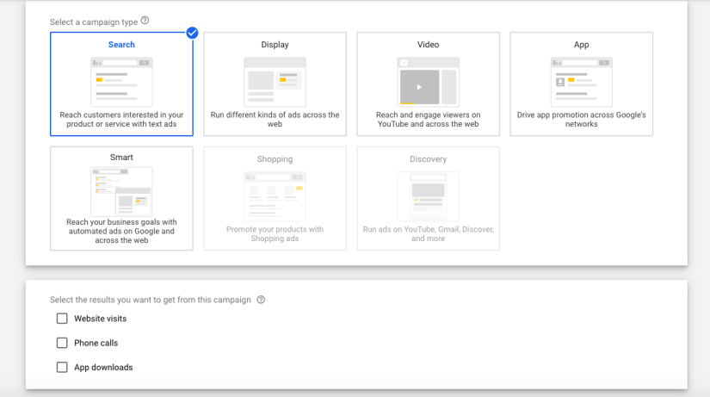Click the Shopping campaign illustration
The height and width of the screenshot is (397, 710).
tap(275, 196)
